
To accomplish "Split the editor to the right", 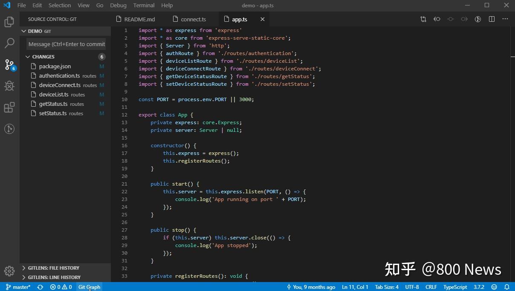I will click(x=492, y=19).
